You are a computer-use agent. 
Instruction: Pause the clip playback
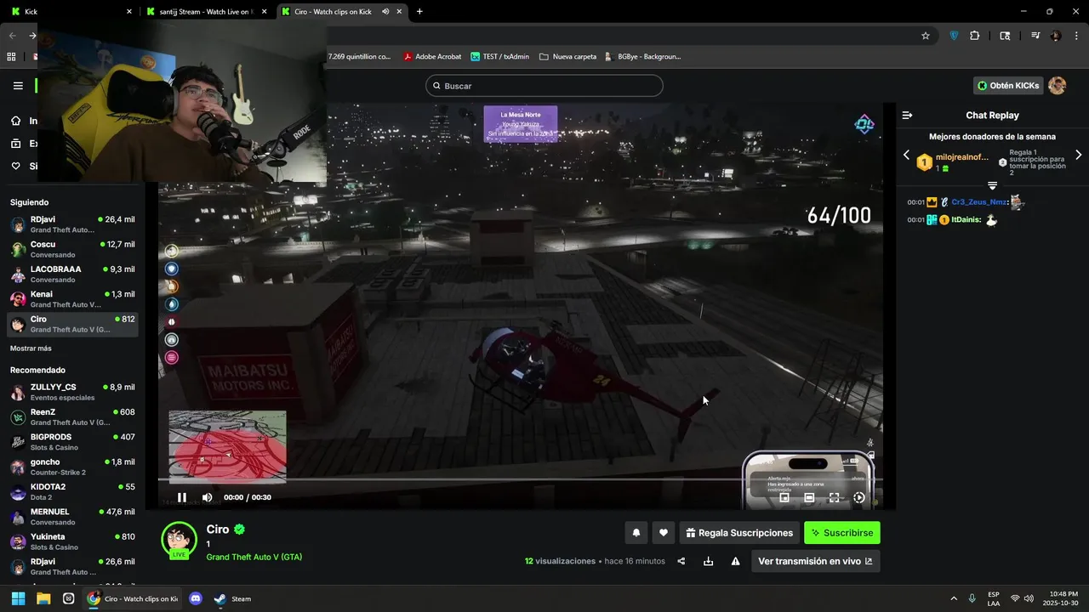click(181, 497)
